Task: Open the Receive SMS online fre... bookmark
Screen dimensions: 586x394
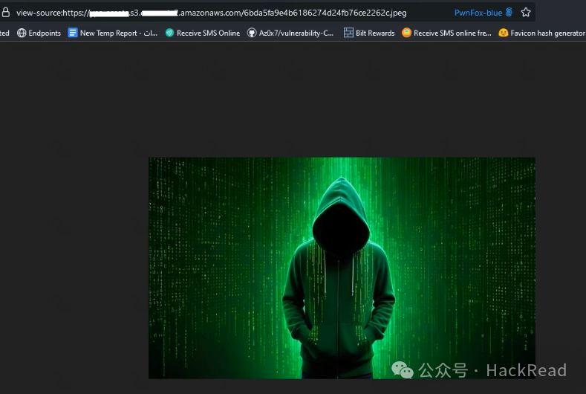Action: pyautogui.click(x=446, y=33)
